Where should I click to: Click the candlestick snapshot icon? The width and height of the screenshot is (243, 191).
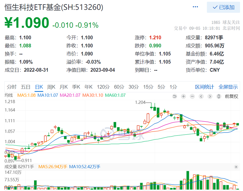point(219,96)
